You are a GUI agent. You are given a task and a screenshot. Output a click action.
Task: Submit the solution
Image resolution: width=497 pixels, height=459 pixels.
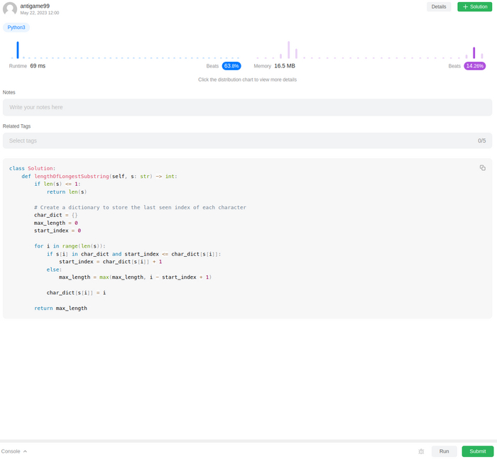point(477,451)
